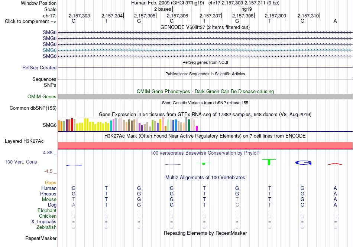Click position label 2,157,308

click(x=243, y=16)
